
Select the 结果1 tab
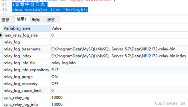(22, 19)
